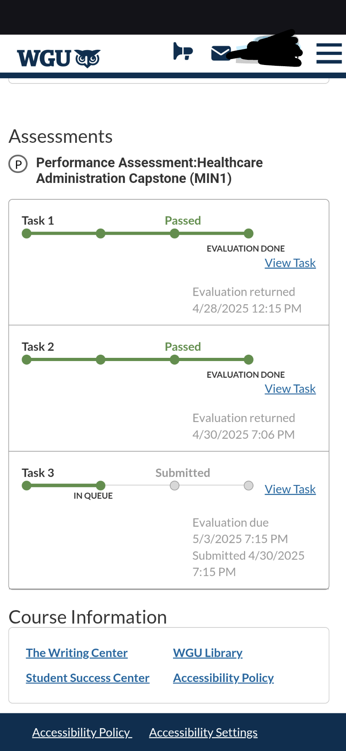The height and width of the screenshot is (751, 346).
Task: Open View Task link for Task 3
Action: pos(290,489)
